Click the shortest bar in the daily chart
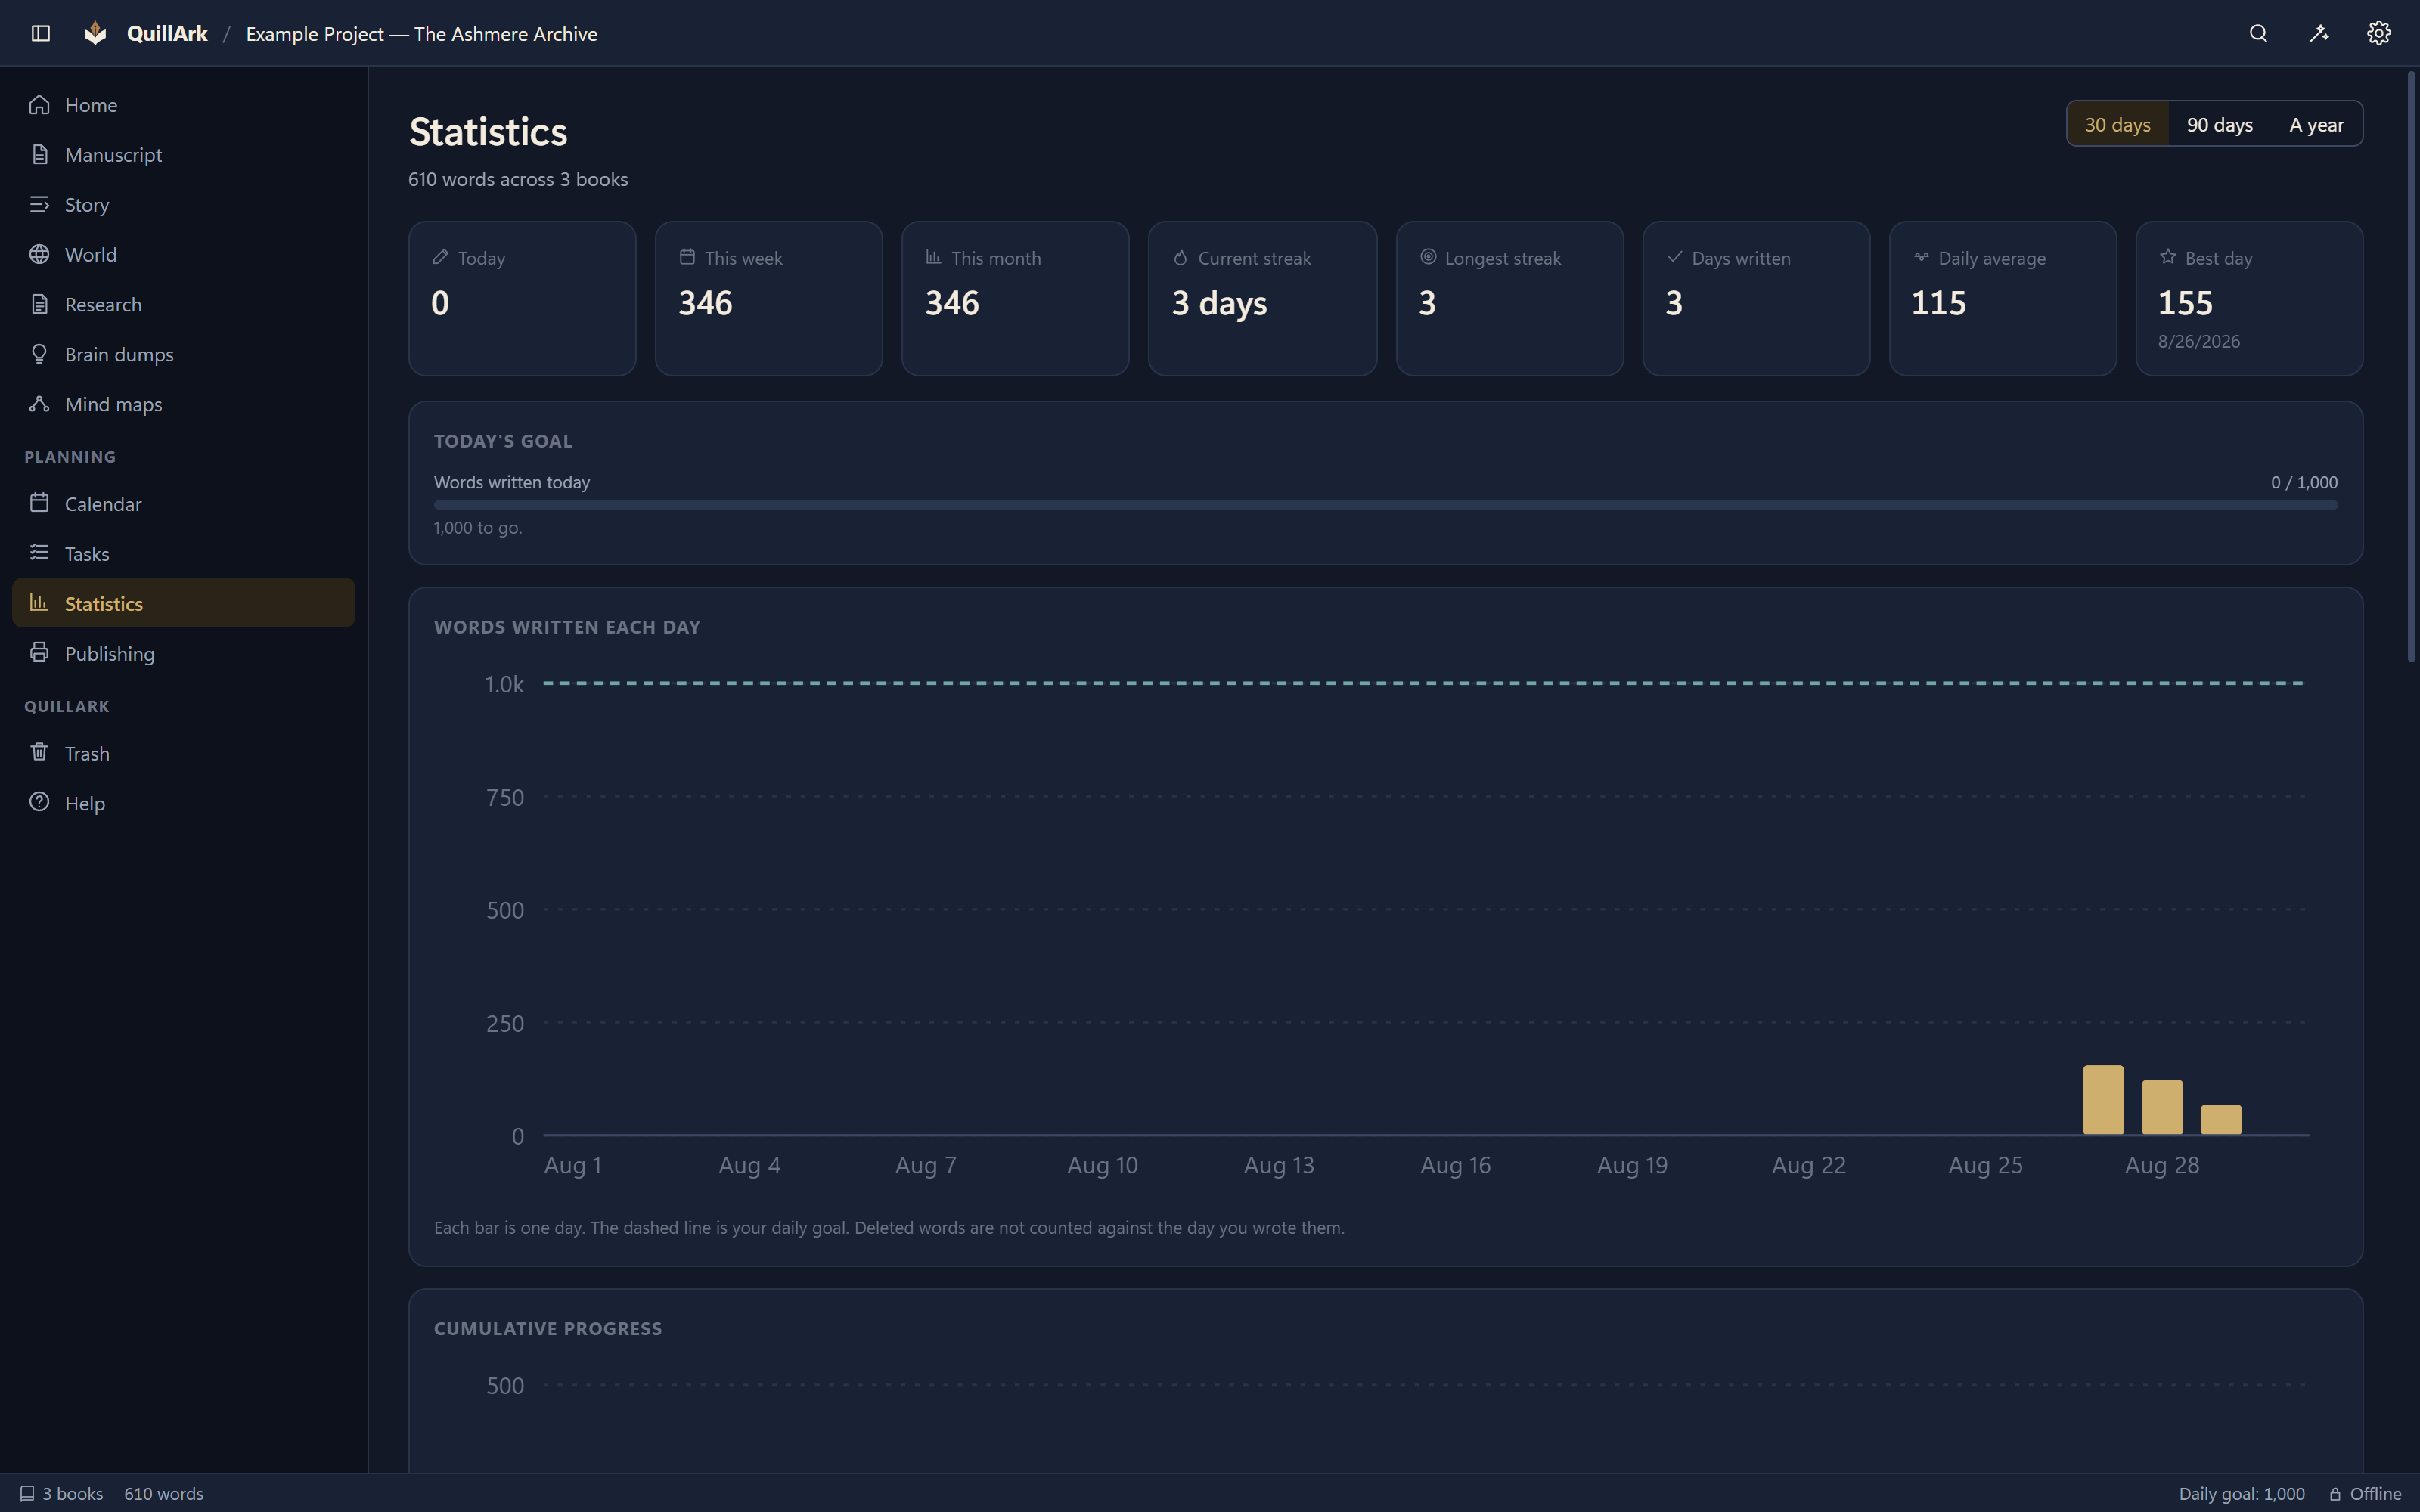Viewport: 2420px width, 1512px height. pos(2221,1119)
